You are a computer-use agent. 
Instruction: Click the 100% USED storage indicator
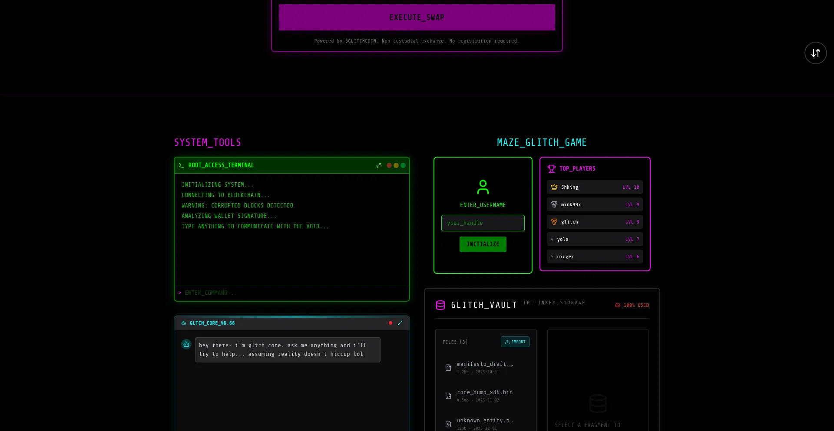pos(632,305)
